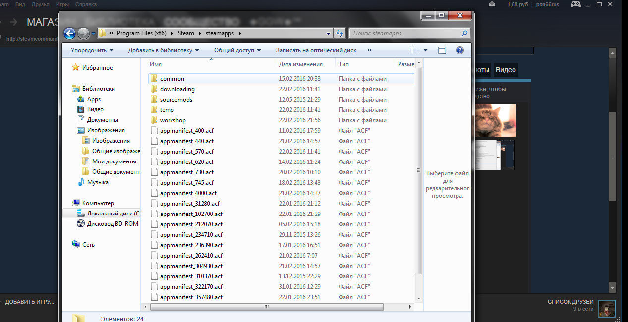Select Сеть in navigation pane
This screenshot has width=628, height=322.
tap(88, 245)
